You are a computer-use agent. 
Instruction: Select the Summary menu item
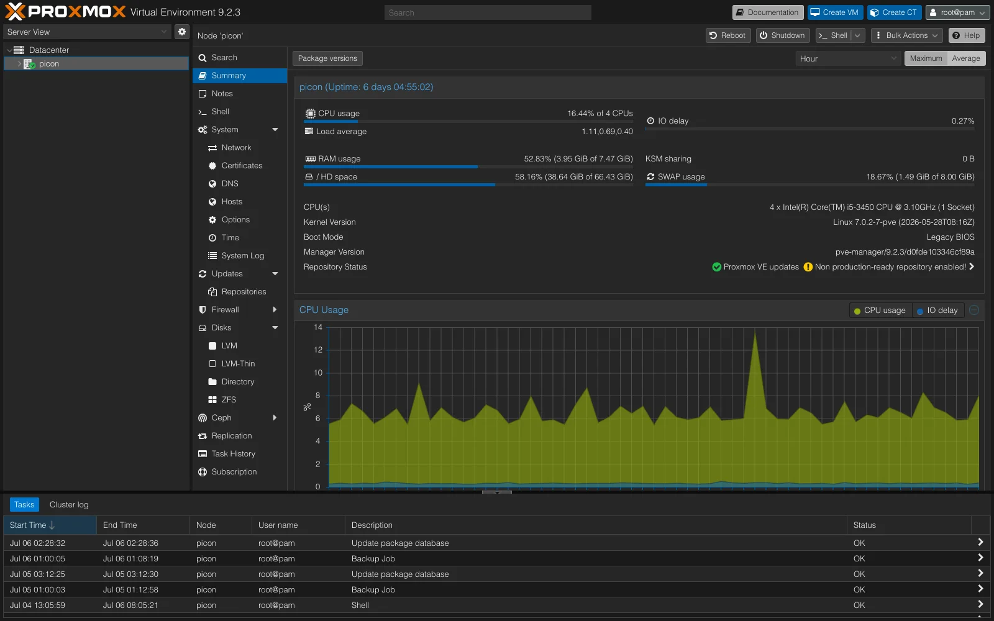240,76
